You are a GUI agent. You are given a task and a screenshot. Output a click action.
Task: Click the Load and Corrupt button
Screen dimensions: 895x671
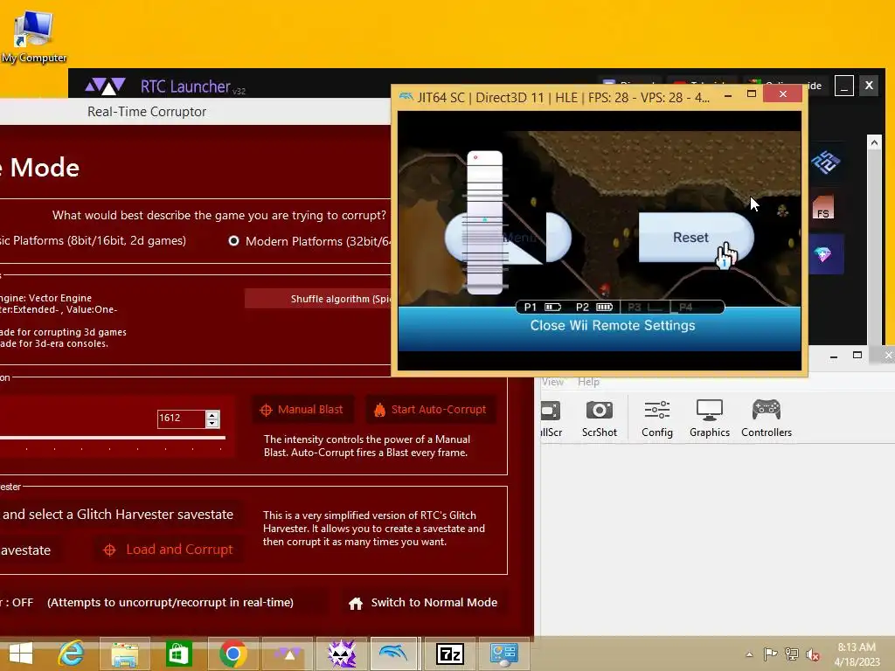pos(169,550)
